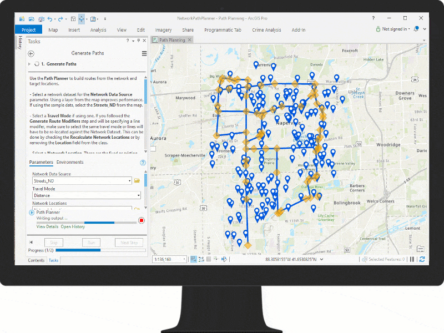Image resolution: width=444 pixels, height=333 pixels.
Task: Open the Not signed in dropdown
Action: point(393,29)
